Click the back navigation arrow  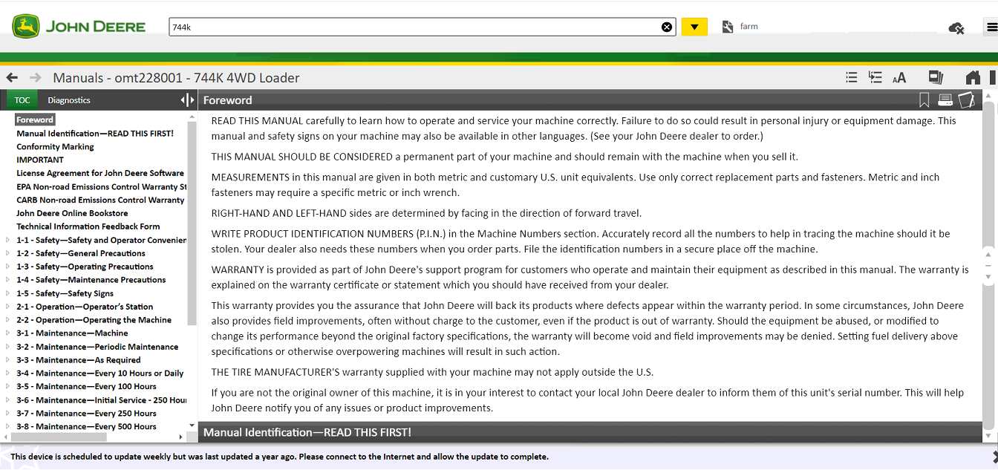(12, 78)
